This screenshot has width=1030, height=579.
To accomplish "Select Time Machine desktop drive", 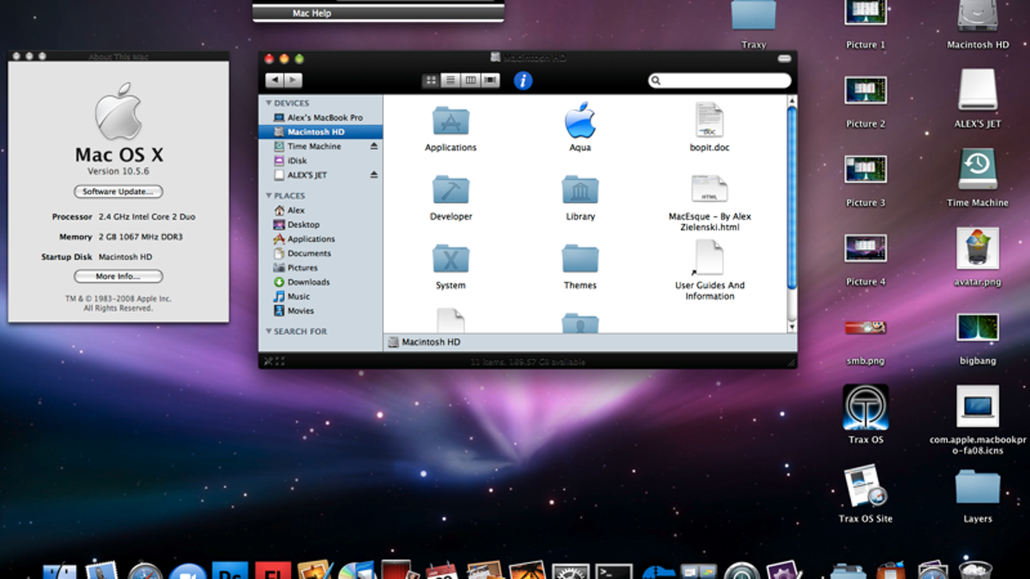I will coord(978,179).
